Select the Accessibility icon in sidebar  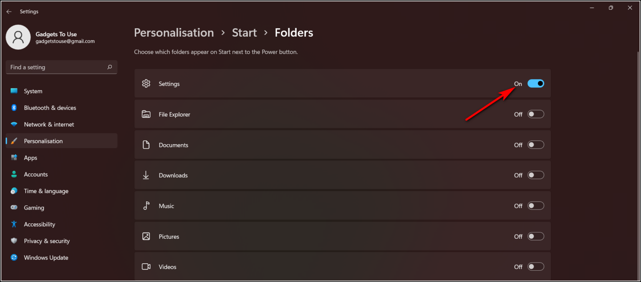(x=14, y=224)
